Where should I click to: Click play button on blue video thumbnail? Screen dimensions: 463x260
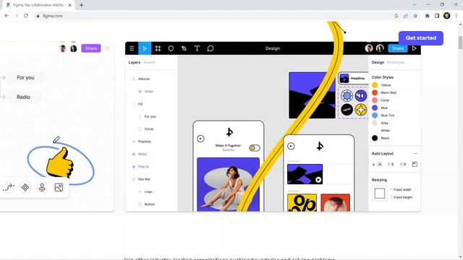point(318,180)
